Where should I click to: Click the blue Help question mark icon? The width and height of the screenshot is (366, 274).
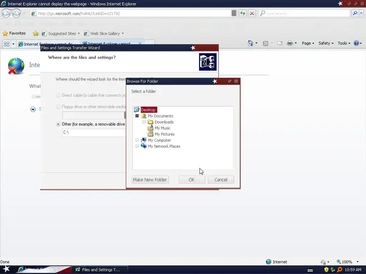pyautogui.click(x=356, y=43)
